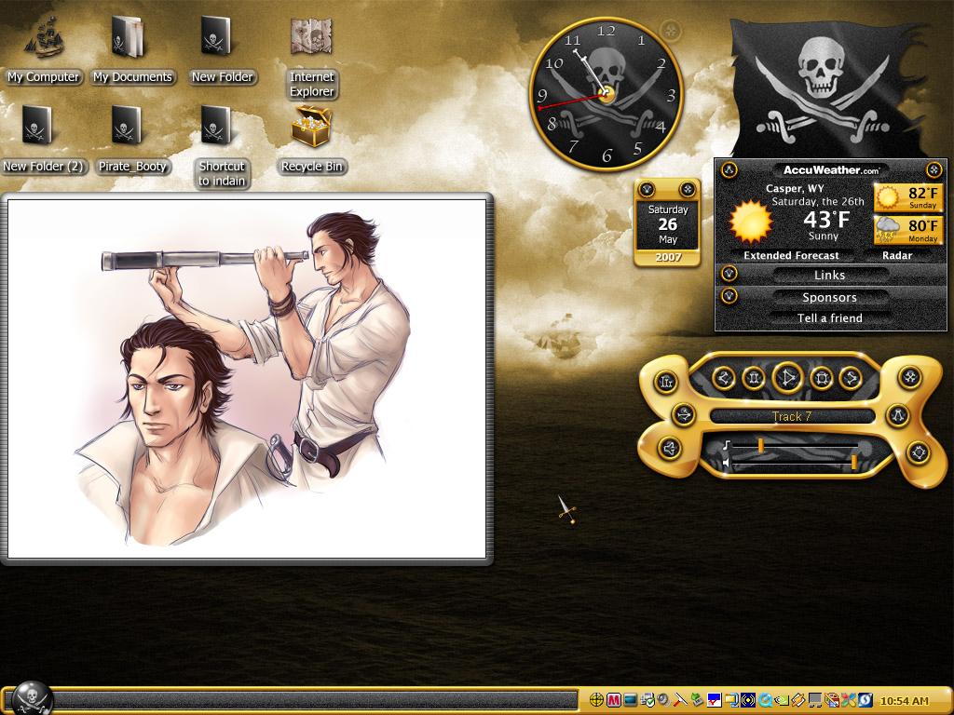
Task: Click the QuickTime icon in system tray
Action: pos(766,700)
